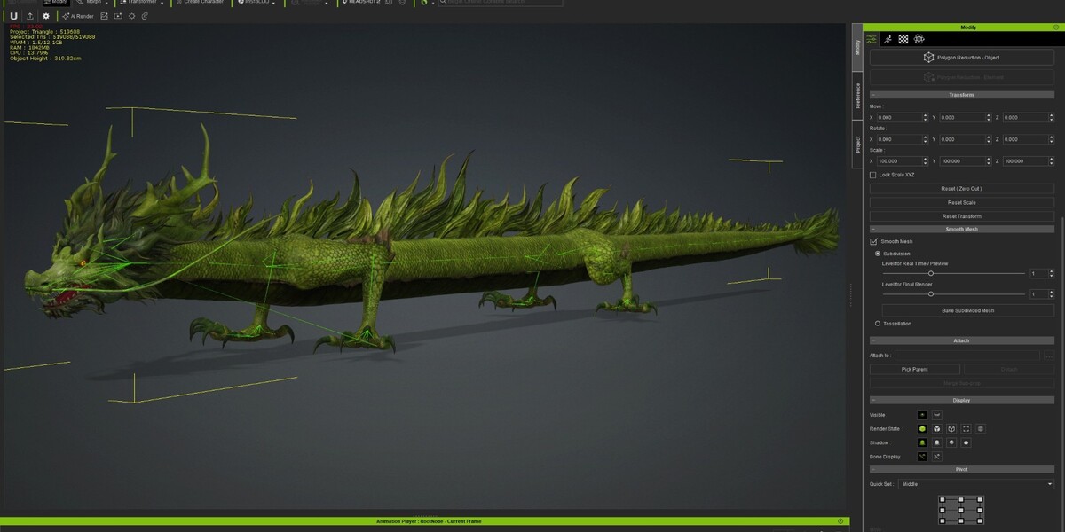Switch to the Preference side tab
Viewport: 1065px width, 532px height.
point(857,95)
